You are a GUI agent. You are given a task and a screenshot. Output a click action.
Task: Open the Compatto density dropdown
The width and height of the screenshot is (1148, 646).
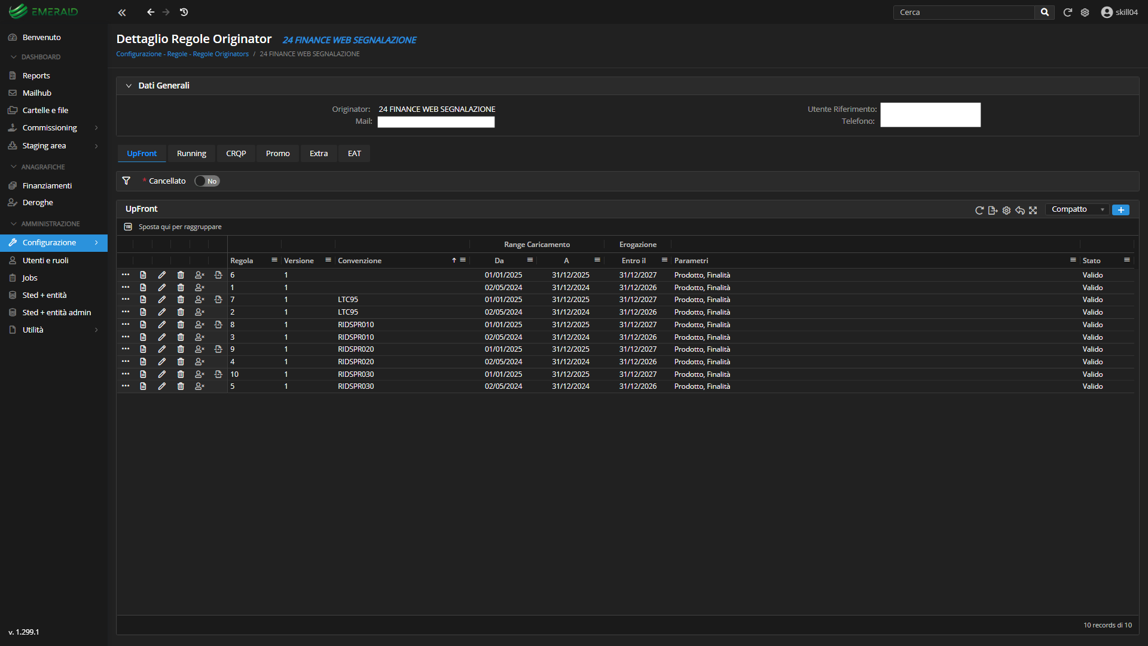pyautogui.click(x=1077, y=209)
